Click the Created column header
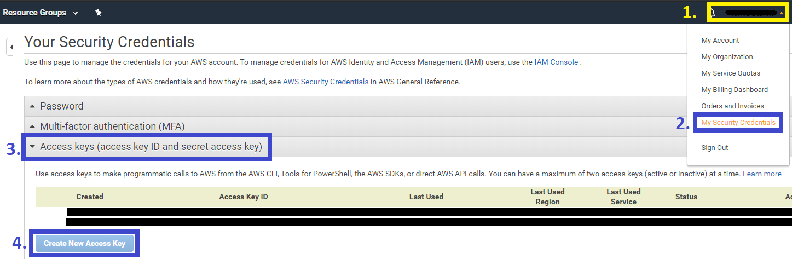 (90, 197)
